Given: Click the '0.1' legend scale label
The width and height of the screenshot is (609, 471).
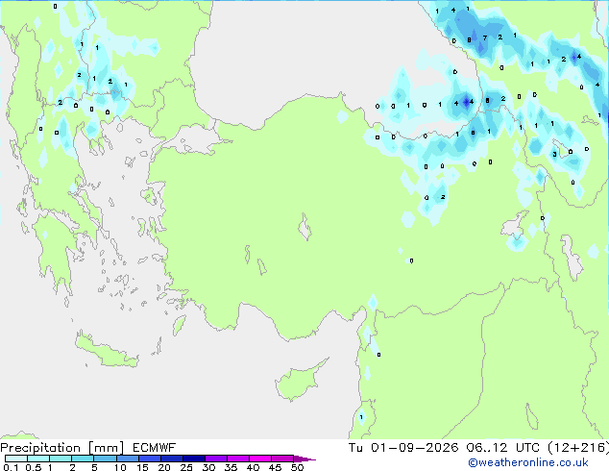Looking at the screenshot, I should 11,467.
